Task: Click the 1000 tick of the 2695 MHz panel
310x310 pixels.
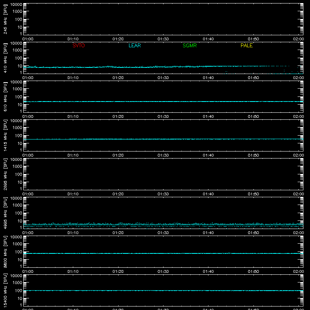Action: click(17, 167)
